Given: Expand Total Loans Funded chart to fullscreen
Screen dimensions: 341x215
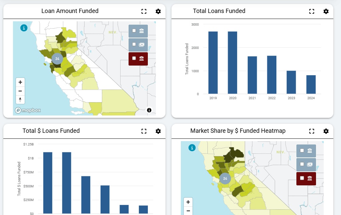Looking at the screenshot, I should point(312,11).
